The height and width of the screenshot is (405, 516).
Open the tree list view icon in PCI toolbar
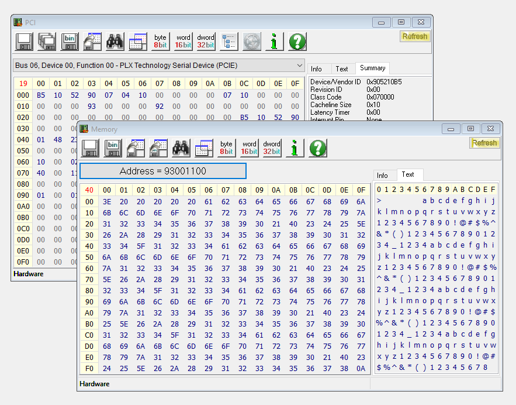(x=228, y=42)
